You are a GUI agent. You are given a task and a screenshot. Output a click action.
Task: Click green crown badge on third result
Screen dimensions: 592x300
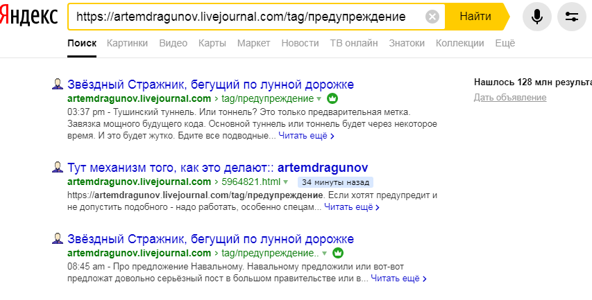click(x=338, y=253)
